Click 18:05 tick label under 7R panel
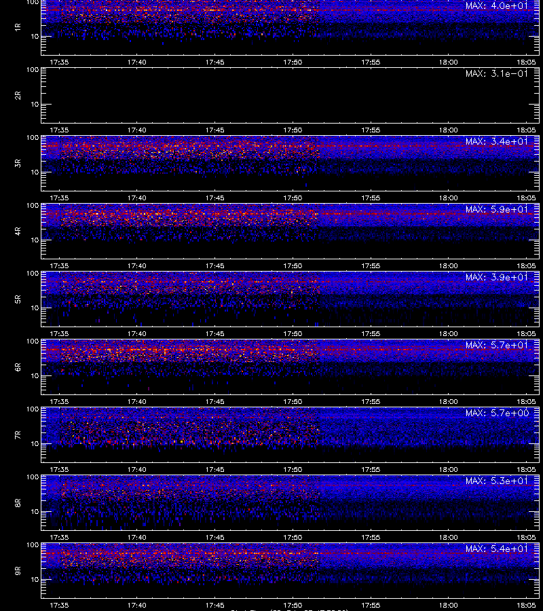The height and width of the screenshot is (611, 543). click(x=526, y=470)
